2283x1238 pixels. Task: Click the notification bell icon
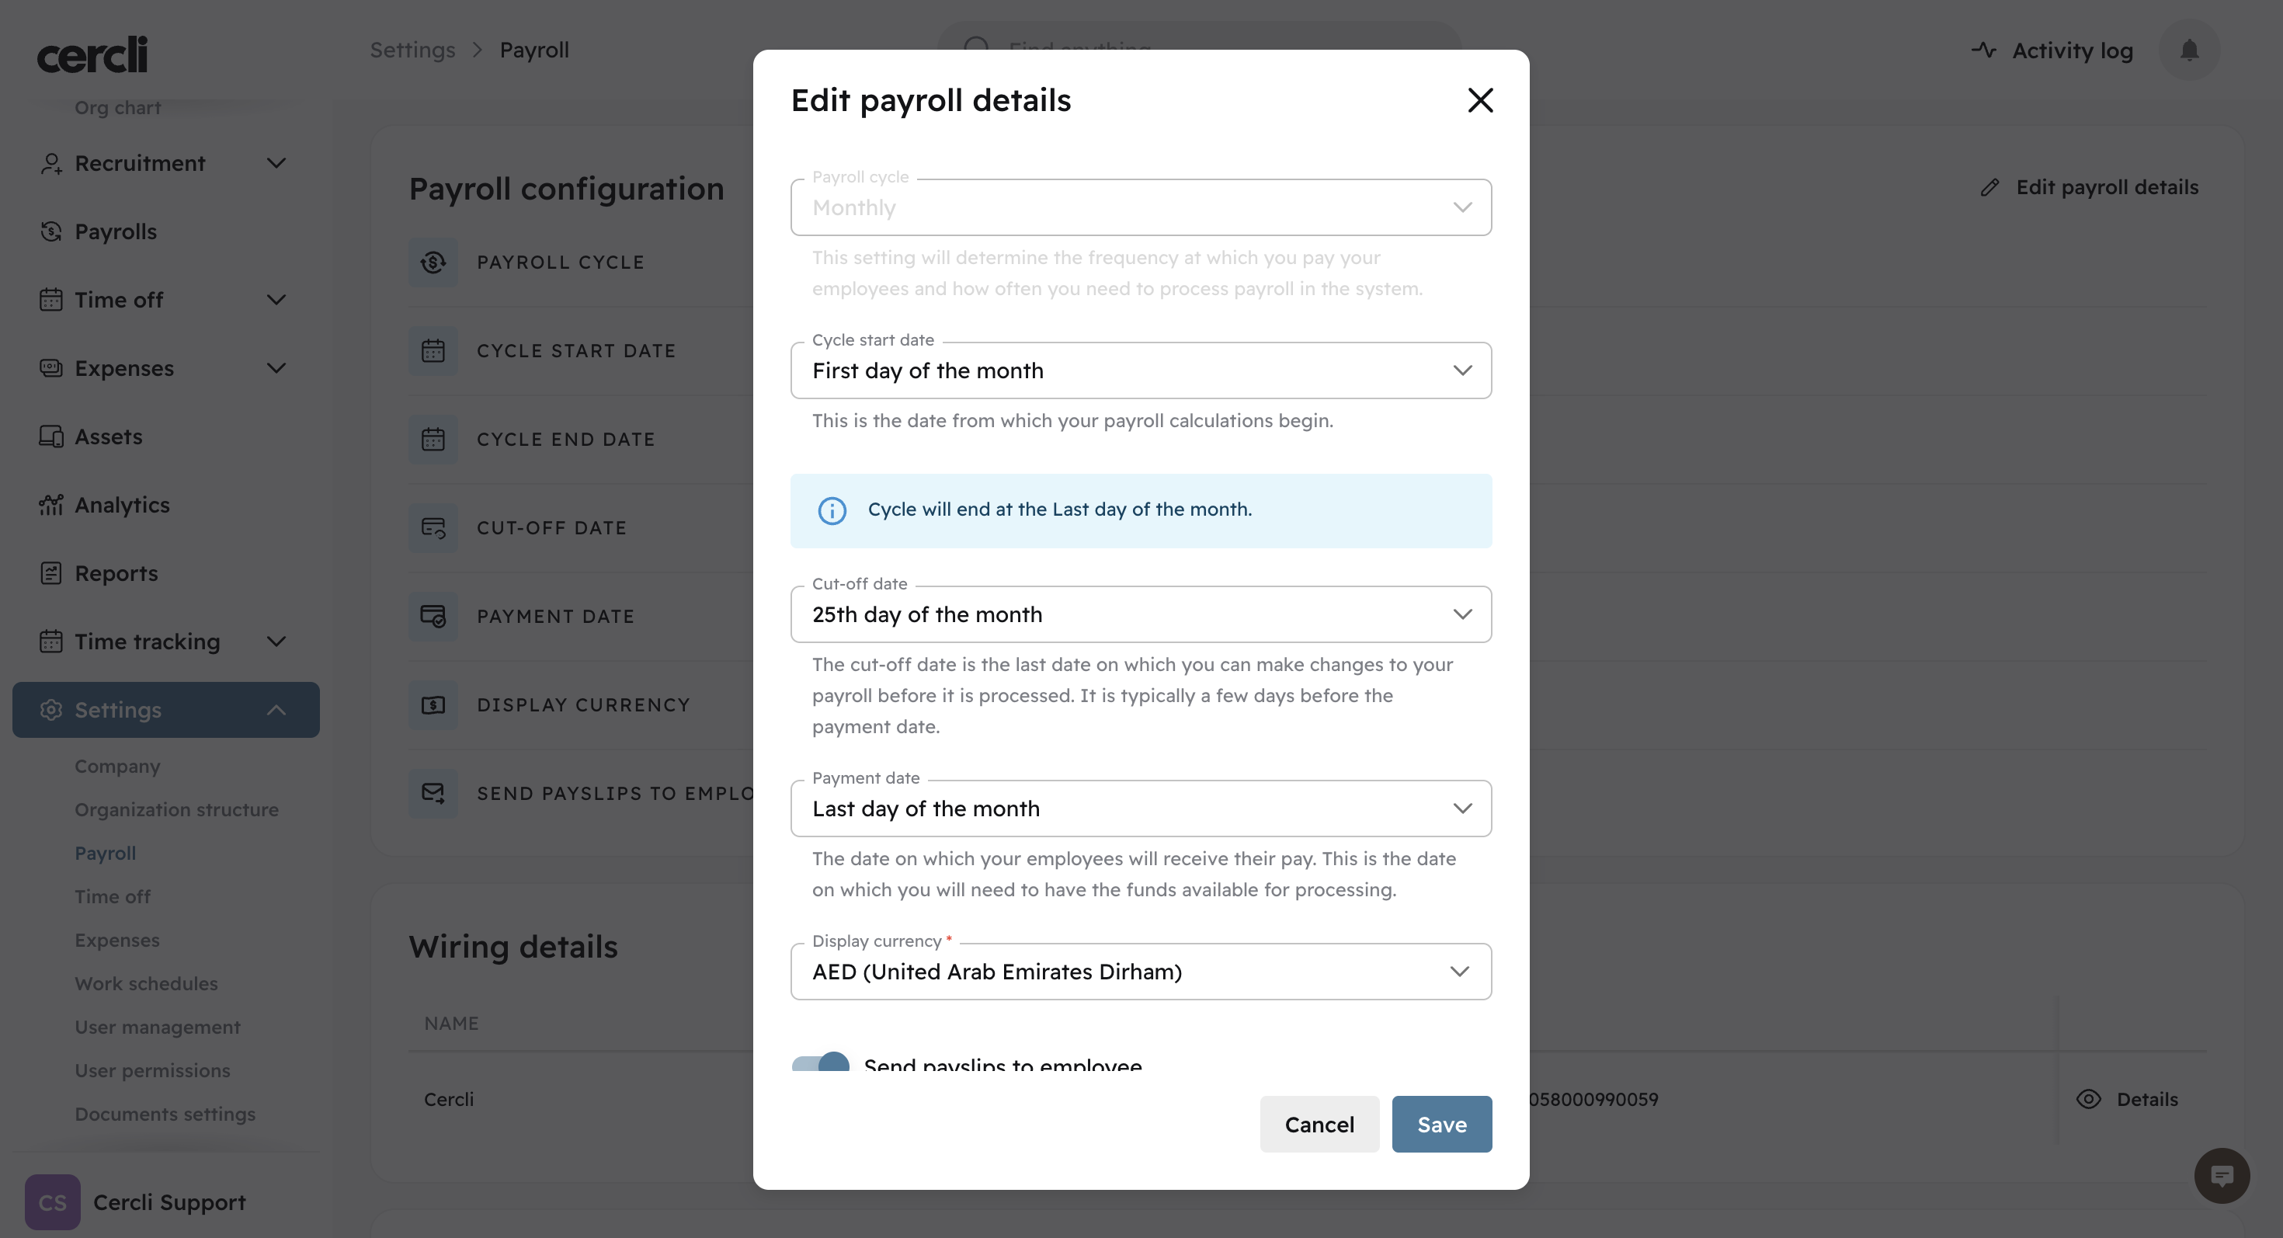coord(2189,50)
